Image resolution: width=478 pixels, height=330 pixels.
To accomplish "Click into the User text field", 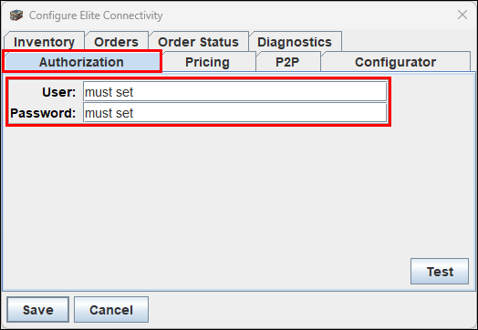I will click(x=235, y=92).
